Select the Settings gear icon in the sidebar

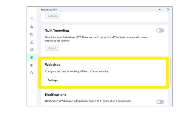(x=32, y=57)
